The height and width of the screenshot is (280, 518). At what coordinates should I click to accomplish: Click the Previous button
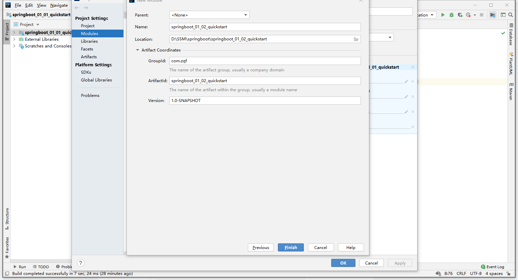coord(261,247)
